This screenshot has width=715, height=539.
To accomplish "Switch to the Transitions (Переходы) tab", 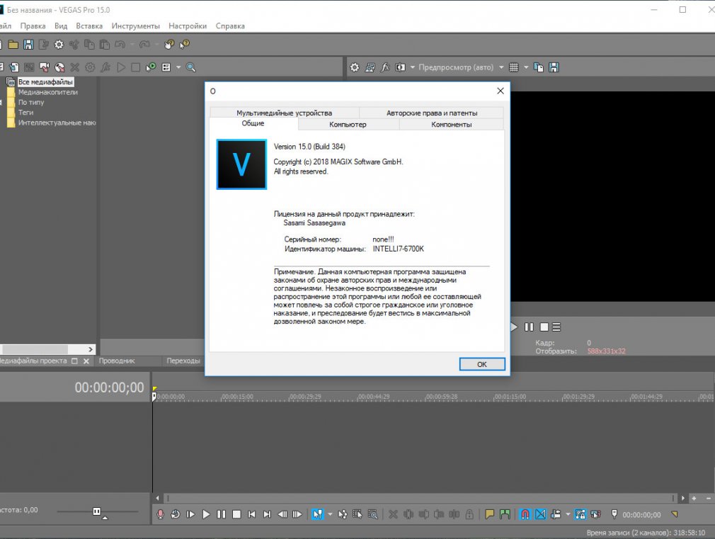I will [x=183, y=361].
